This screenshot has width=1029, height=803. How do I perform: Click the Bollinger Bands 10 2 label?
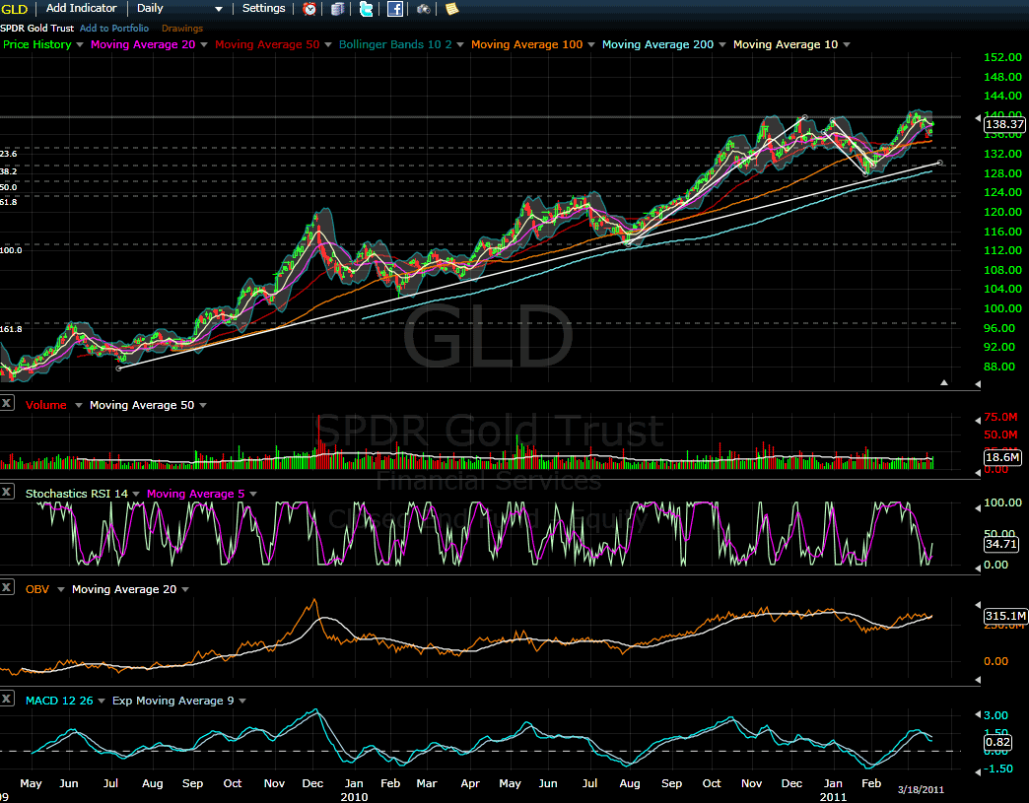coord(395,44)
